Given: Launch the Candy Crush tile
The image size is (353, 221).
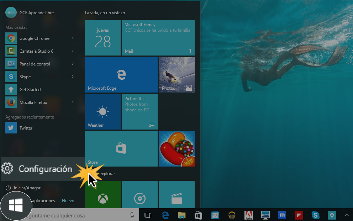Looking at the screenshot, I should (177, 149).
